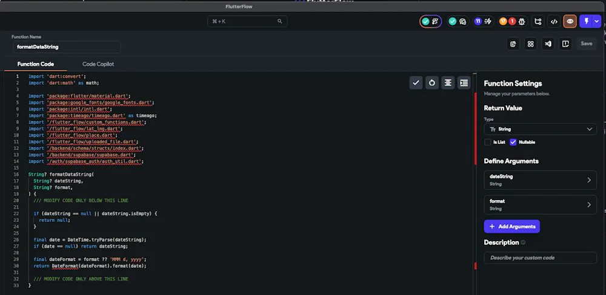The height and width of the screenshot is (295, 606).
Task: Click the Tt type icon in Type dropdown
Action: 493,129
